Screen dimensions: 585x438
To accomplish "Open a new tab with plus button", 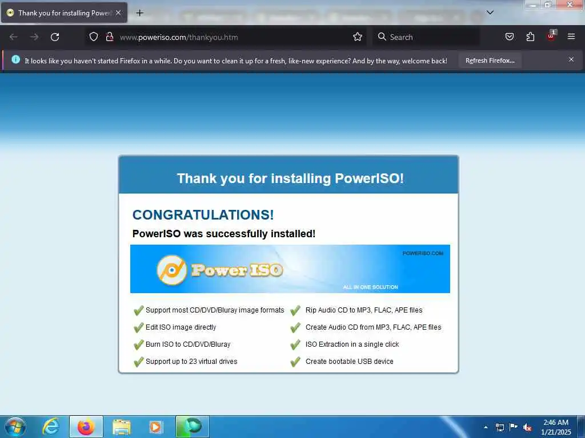I will tap(139, 13).
